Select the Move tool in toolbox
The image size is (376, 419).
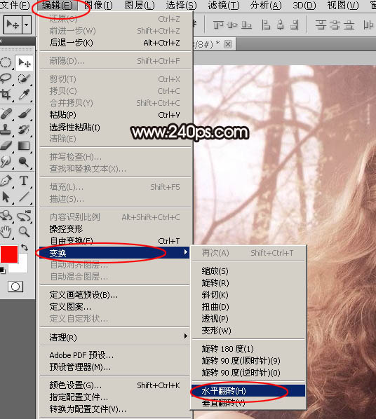[x=25, y=63]
